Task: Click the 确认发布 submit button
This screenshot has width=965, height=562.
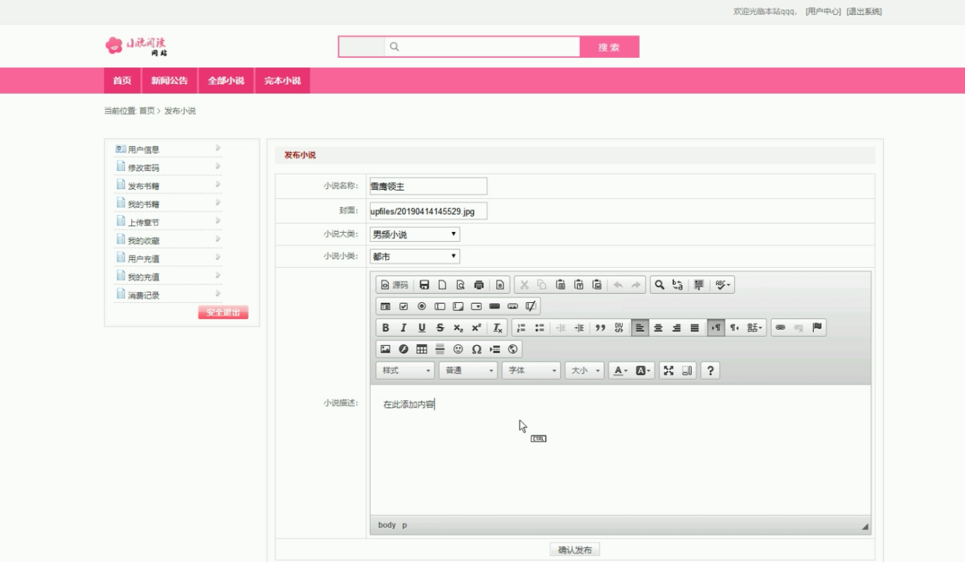Action: coord(575,550)
